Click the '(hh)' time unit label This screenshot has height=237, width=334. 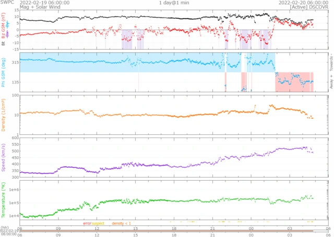click(x=4, y=228)
